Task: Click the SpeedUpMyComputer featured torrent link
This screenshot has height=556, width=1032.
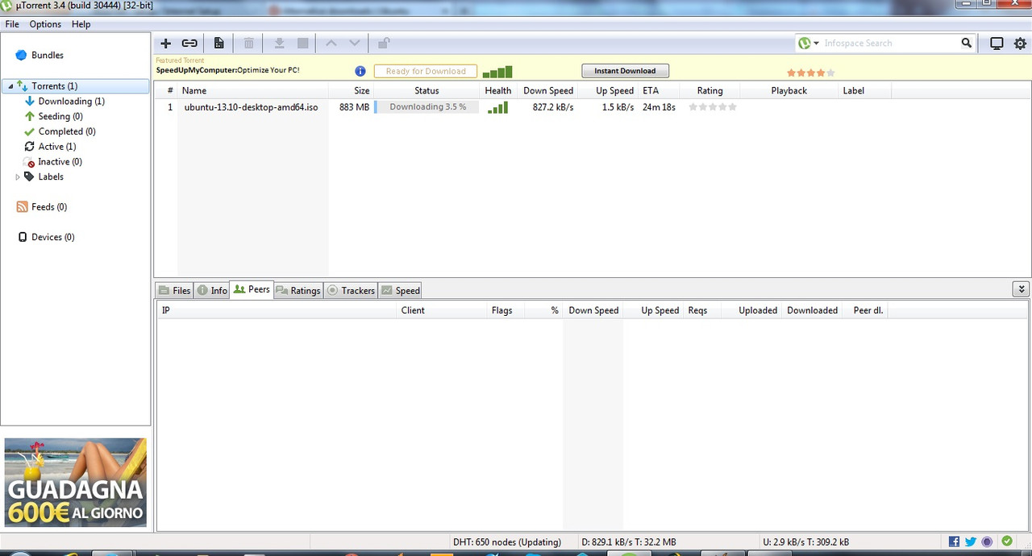Action: point(227,70)
